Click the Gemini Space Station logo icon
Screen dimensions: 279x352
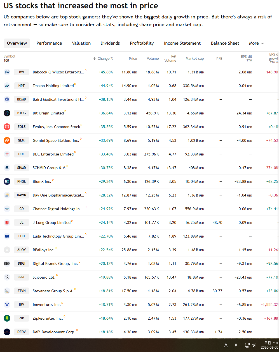7,140
